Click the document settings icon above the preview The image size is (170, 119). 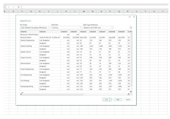[x=131, y=27]
